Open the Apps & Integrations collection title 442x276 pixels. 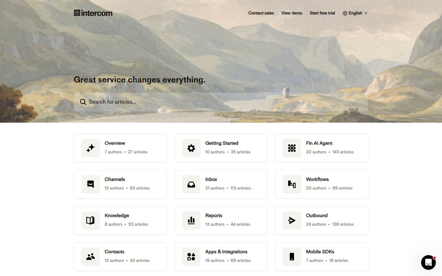pyautogui.click(x=226, y=252)
